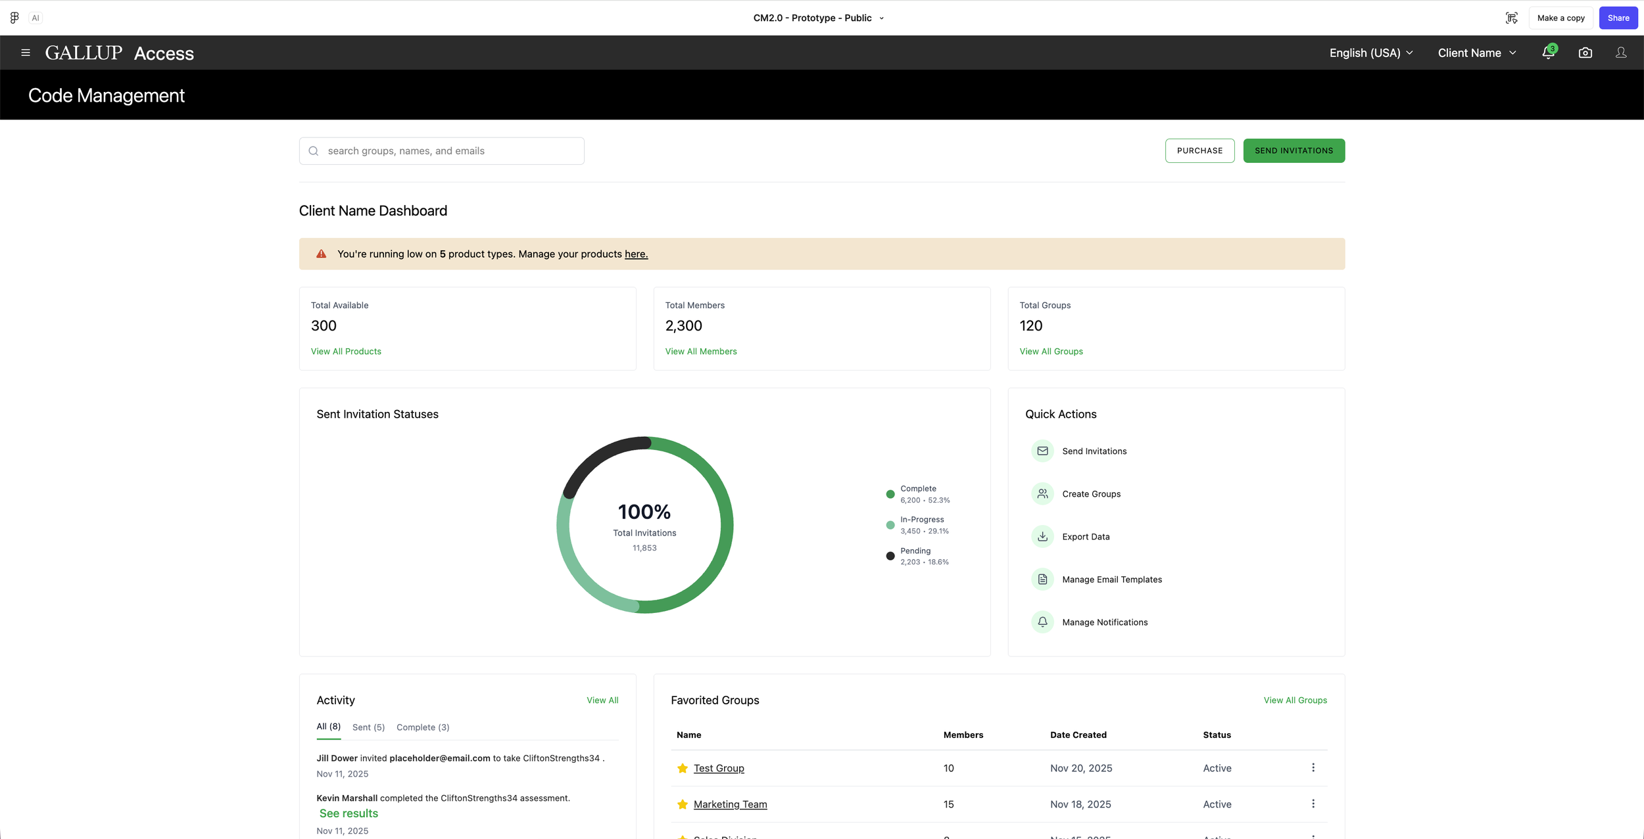Click the notifications bell icon

pyautogui.click(x=1548, y=53)
